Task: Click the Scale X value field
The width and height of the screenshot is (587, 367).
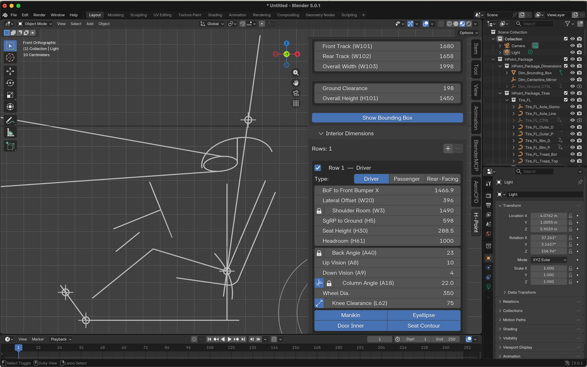Action: point(548,268)
